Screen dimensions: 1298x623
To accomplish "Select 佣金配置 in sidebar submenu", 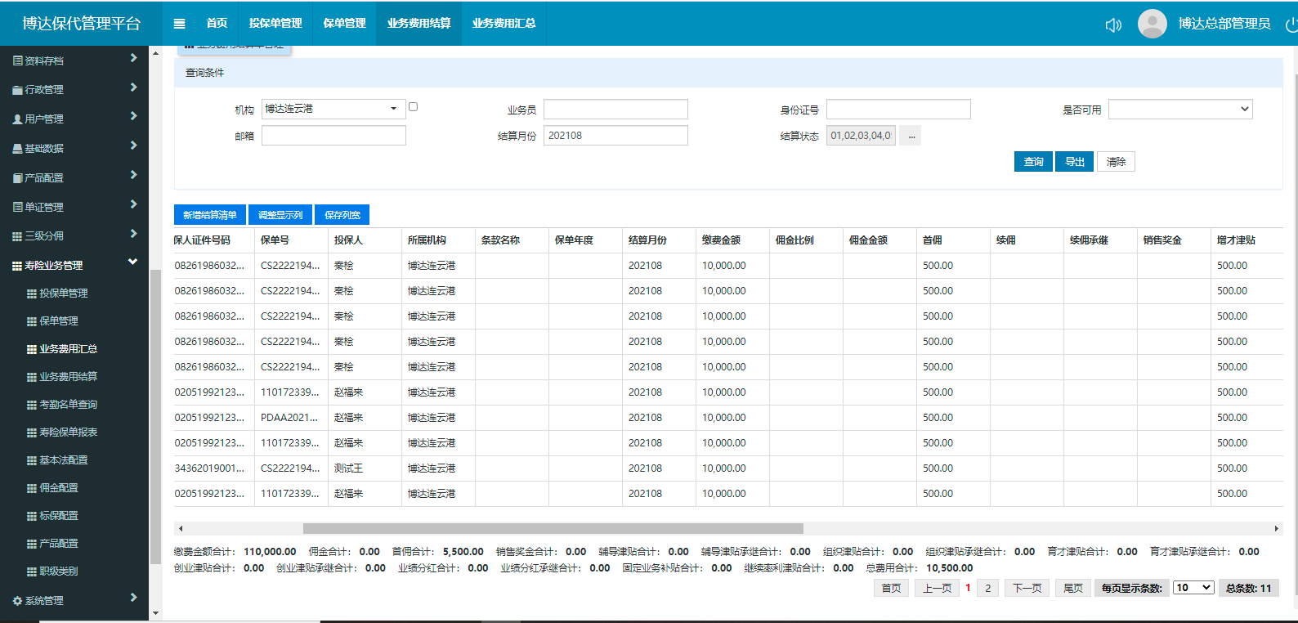I will (59, 488).
